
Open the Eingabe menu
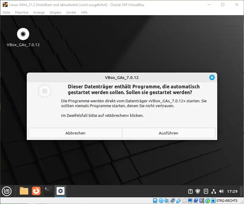55,12
